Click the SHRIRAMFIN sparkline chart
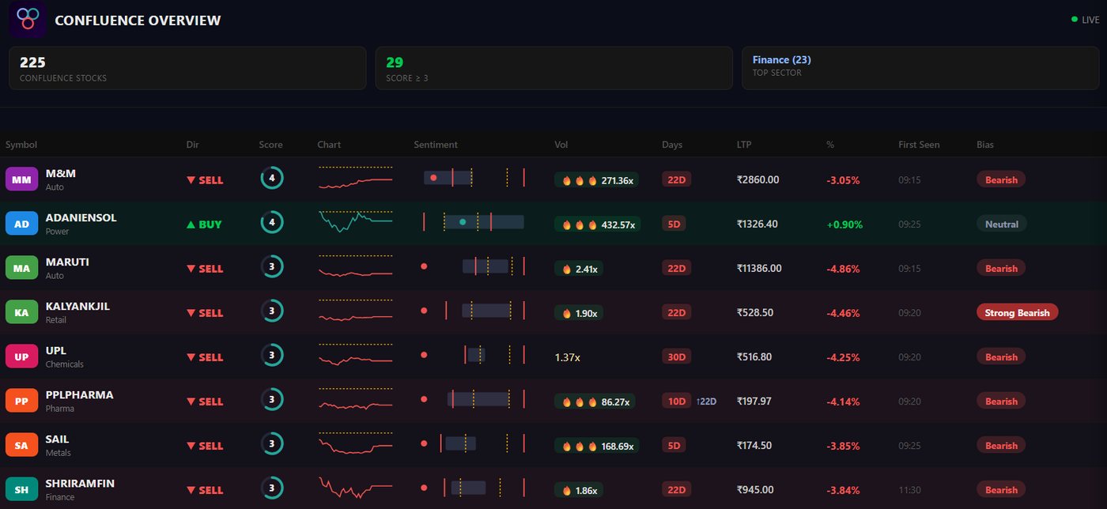 [x=356, y=487]
